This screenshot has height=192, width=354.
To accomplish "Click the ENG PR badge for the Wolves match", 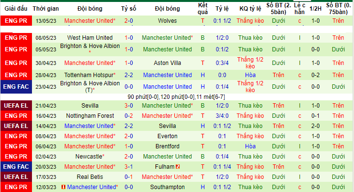I will coord(16,21).
